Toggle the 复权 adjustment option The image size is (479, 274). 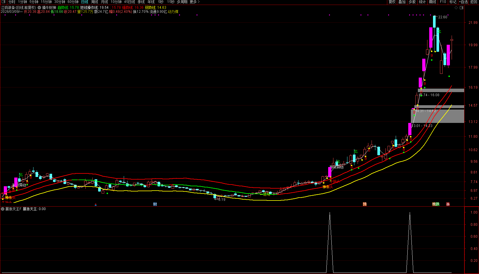[392, 2]
